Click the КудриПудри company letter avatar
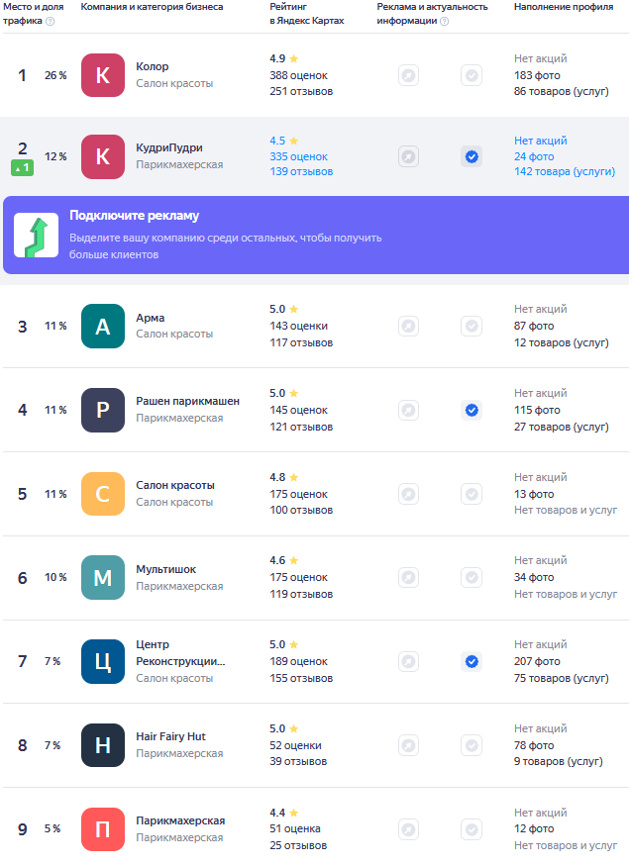Image resolution: width=629 pixels, height=866 pixels. point(103,156)
